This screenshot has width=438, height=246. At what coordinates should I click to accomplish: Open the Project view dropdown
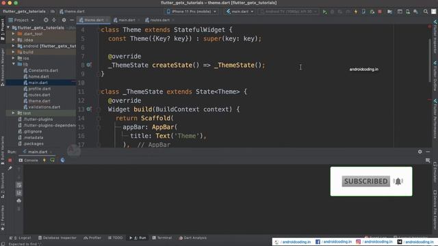21,20
